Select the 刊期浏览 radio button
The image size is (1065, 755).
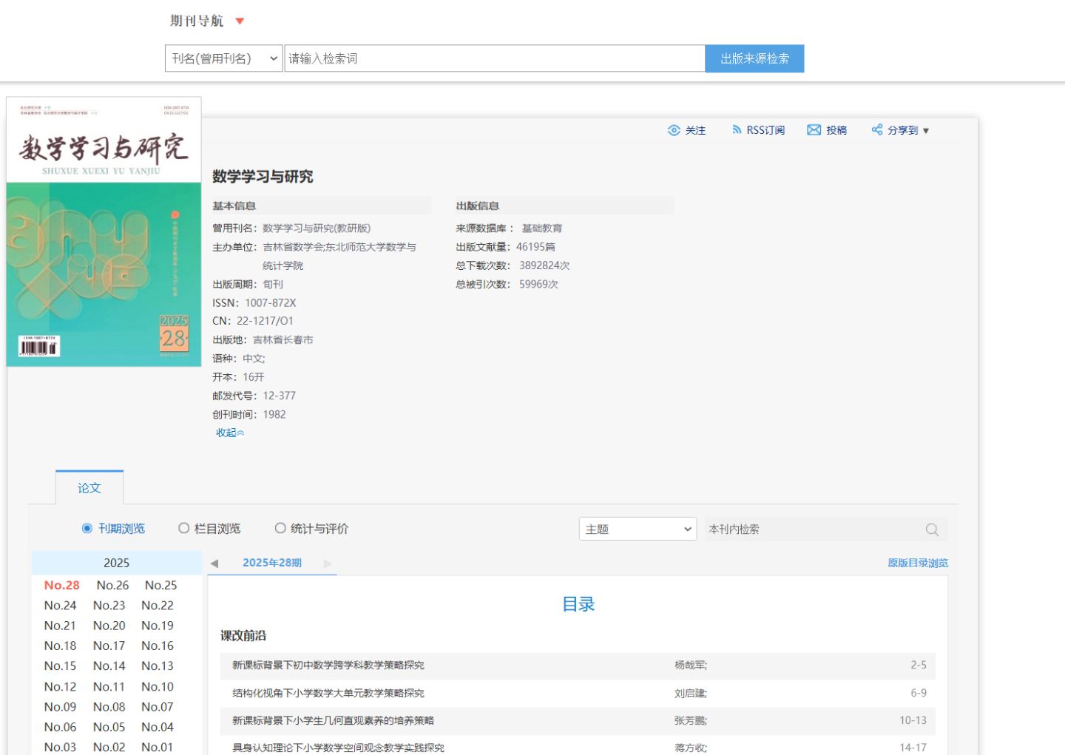pyautogui.click(x=87, y=529)
